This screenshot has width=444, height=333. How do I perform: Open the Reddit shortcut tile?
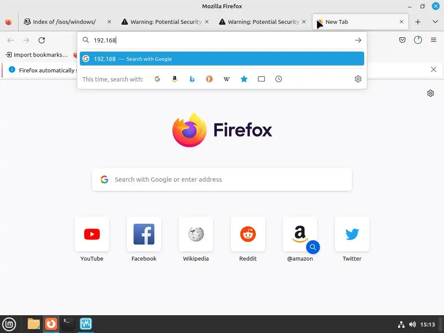click(248, 234)
